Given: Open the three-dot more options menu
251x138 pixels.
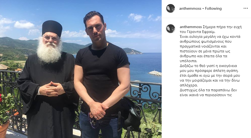Looking at the screenshot, I should click(246, 8).
